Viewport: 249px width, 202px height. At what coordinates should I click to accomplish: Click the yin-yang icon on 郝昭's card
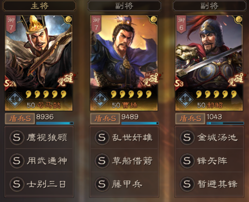click(239, 20)
